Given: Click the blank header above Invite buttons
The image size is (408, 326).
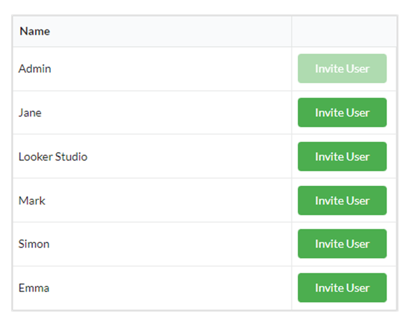Looking at the screenshot, I should pos(344,31).
